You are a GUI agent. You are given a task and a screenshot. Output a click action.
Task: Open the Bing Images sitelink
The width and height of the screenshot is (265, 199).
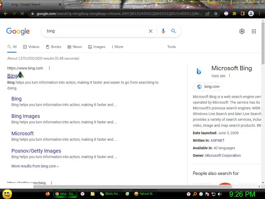pos(26,116)
